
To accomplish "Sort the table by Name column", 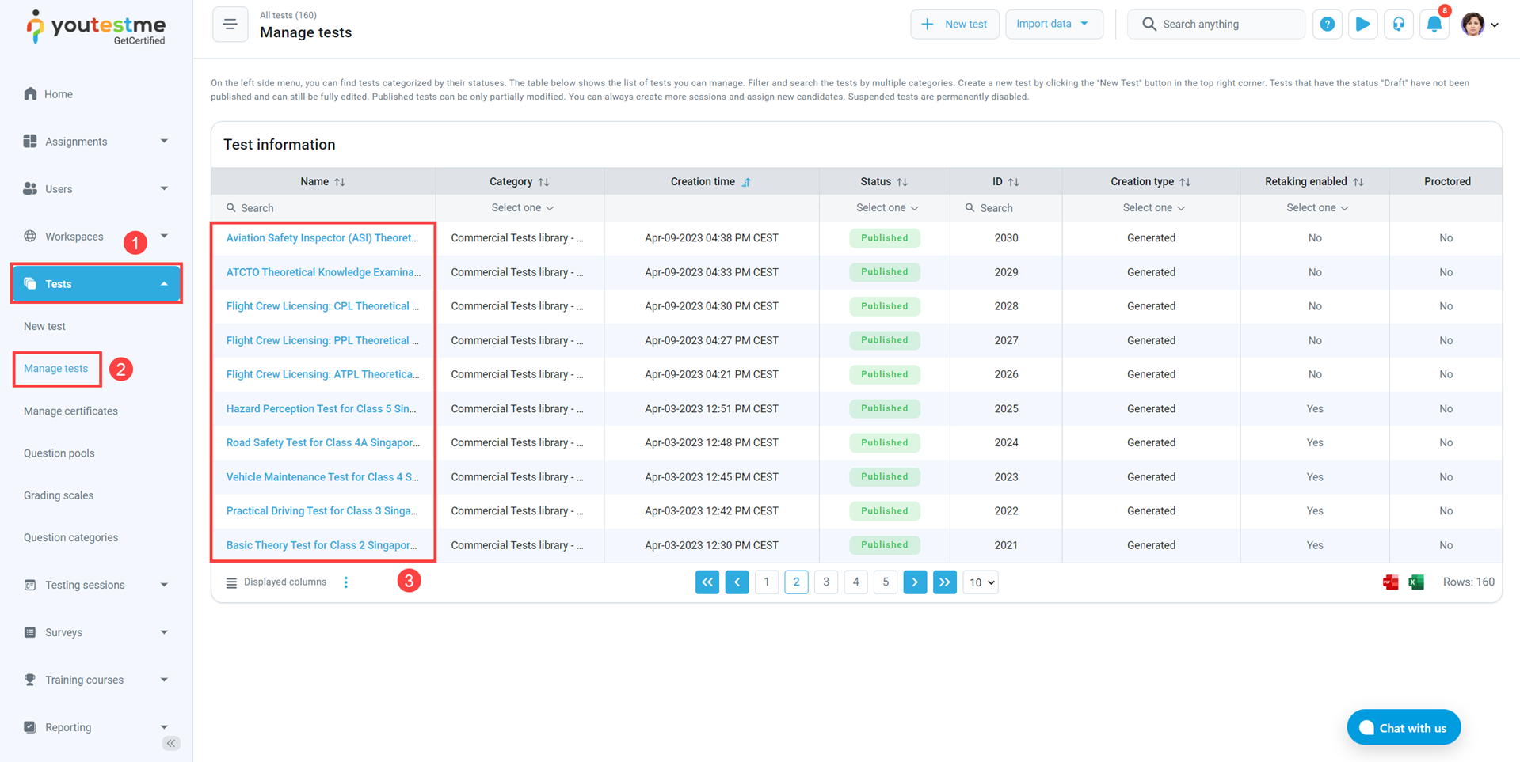I will click(340, 182).
